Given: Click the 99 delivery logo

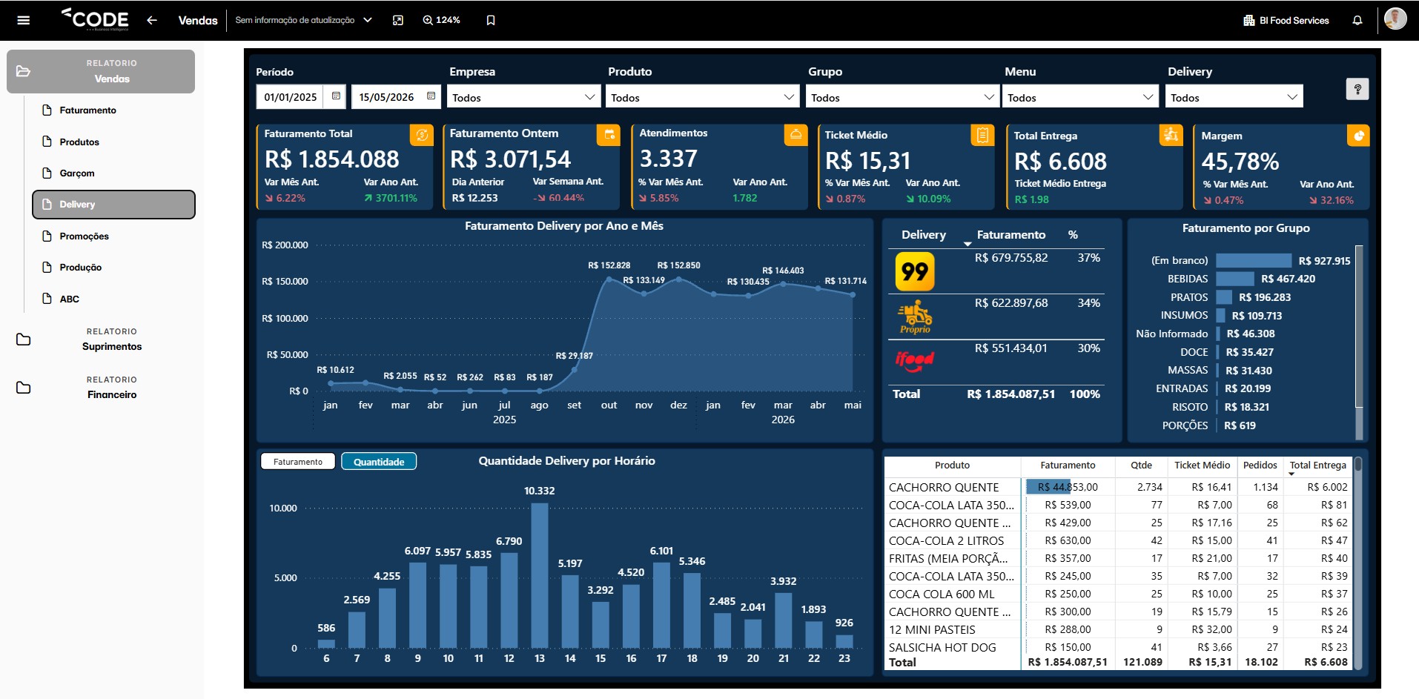Looking at the screenshot, I should point(915,271).
